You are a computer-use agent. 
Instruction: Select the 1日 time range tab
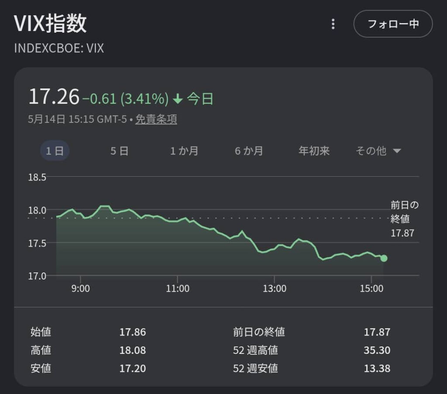tap(55, 151)
